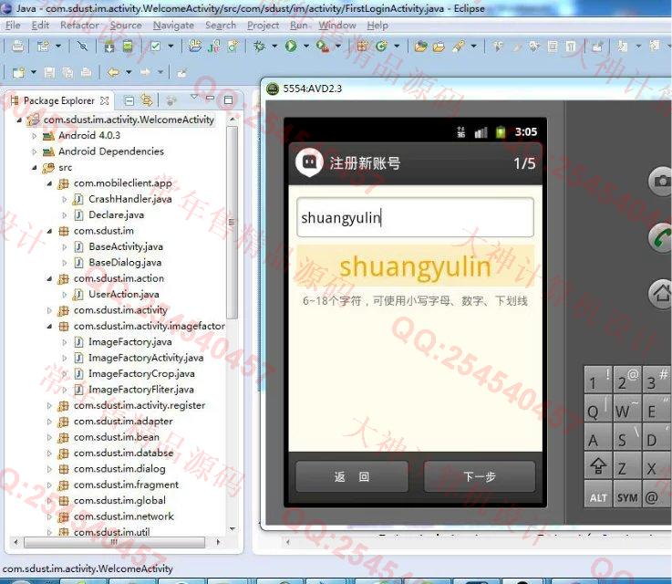Select com.sdust.im.network package
The width and height of the screenshot is (672, 584).
coord(123,516)
